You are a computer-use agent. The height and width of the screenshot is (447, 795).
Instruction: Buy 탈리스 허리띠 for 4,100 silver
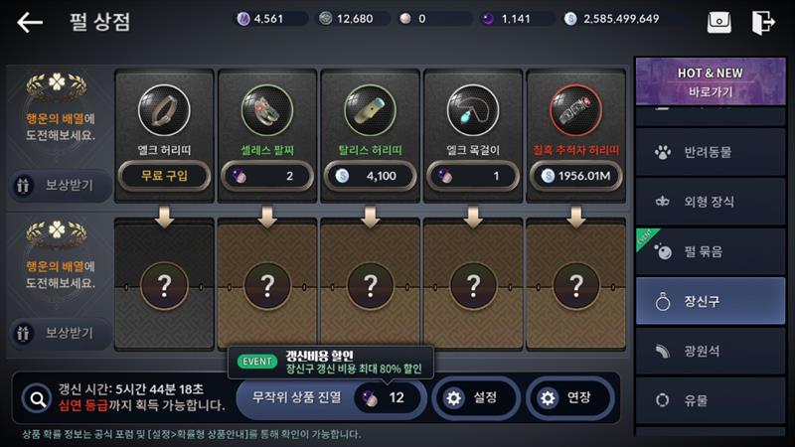[370, 176]
